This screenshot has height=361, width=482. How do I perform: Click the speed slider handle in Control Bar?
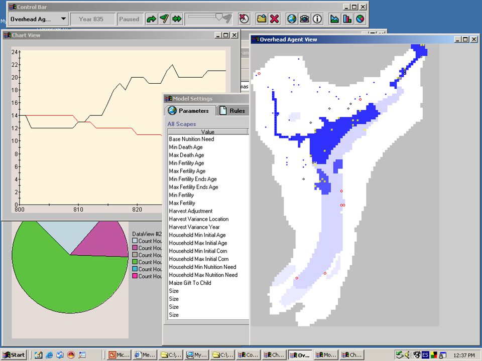coord(219,17)
